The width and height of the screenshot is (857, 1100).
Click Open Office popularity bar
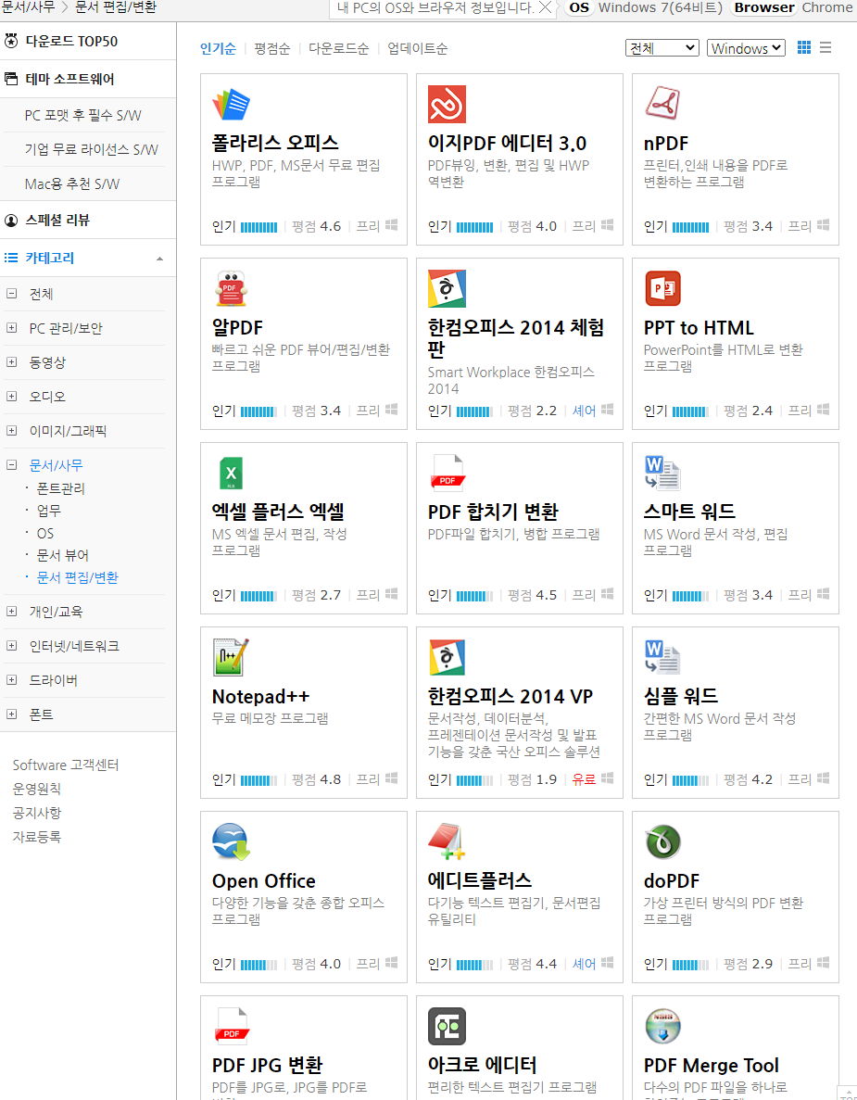258,965
